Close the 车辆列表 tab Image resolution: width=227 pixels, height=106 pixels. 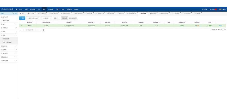(201, 12)
